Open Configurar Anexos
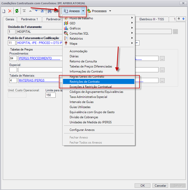The height and width of the screenshot is (190, 188). 99,130
